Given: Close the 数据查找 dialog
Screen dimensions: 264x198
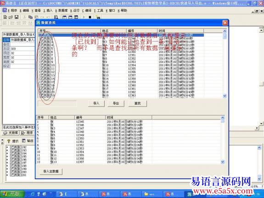Looking at the screenshot, I should (225, 23).
